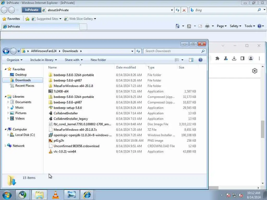Click the 7z2408-x64 application icon
Screen dimensions: 267x200
pyautogui.click(x=51, y=91)
